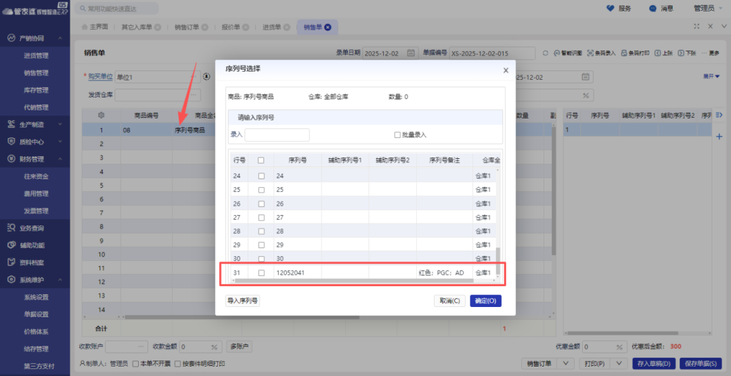Open the 录单日期 calendar icon
Screen dimensions: 731x376
point(411,53)
